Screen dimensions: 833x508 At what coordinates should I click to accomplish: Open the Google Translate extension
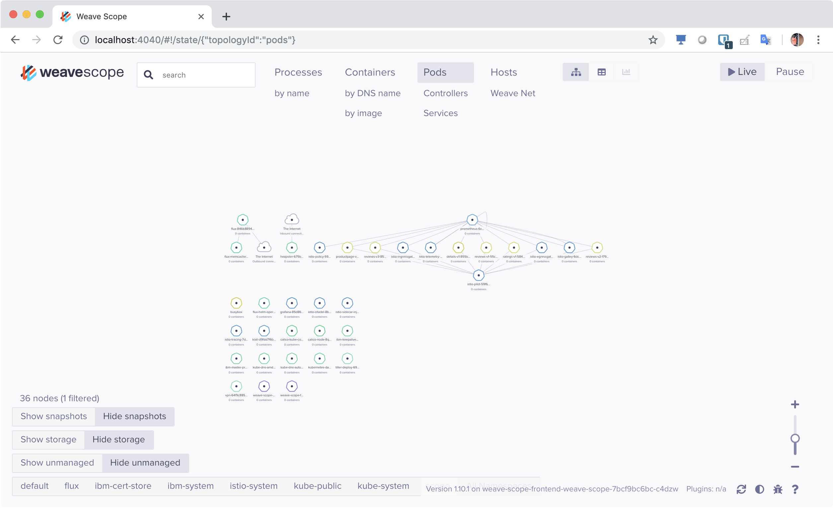(765, 40)
